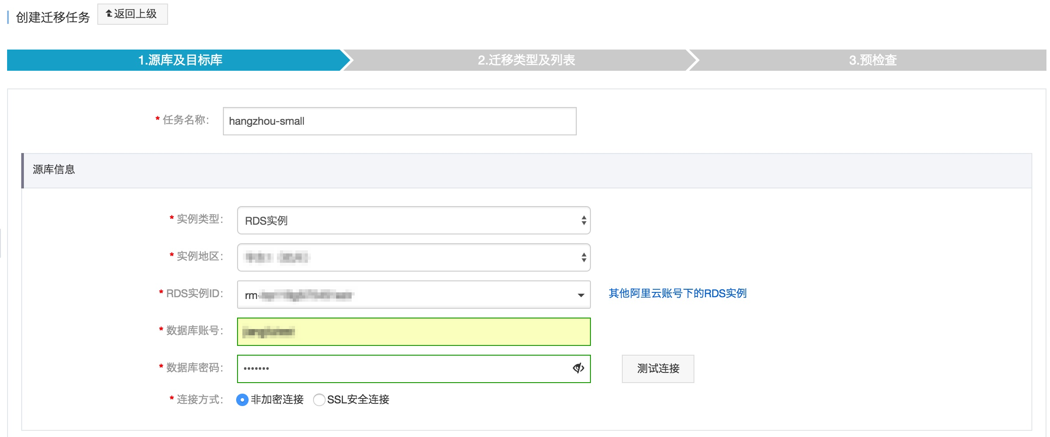This screenshot has height=437, width=1050.
Task: Click the 创建迁移任务 page title
Action: (53, 17)
